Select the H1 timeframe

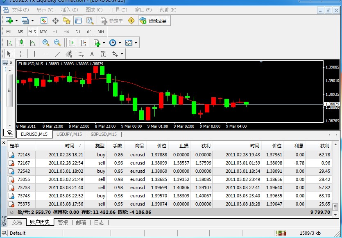pyautogui.click(x=55, y=32)
